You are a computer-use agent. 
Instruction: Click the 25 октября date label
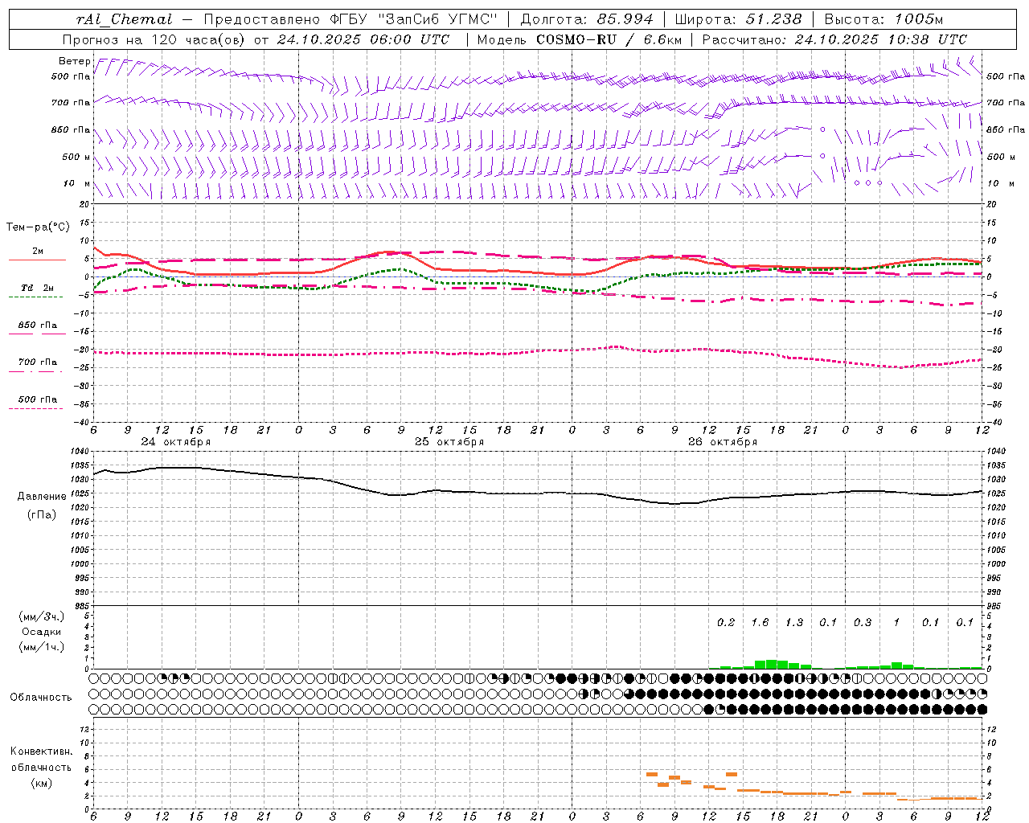449,442
